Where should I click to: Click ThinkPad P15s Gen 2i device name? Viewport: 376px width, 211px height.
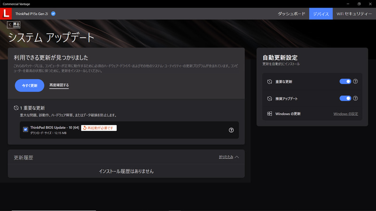tap(31, 14)
